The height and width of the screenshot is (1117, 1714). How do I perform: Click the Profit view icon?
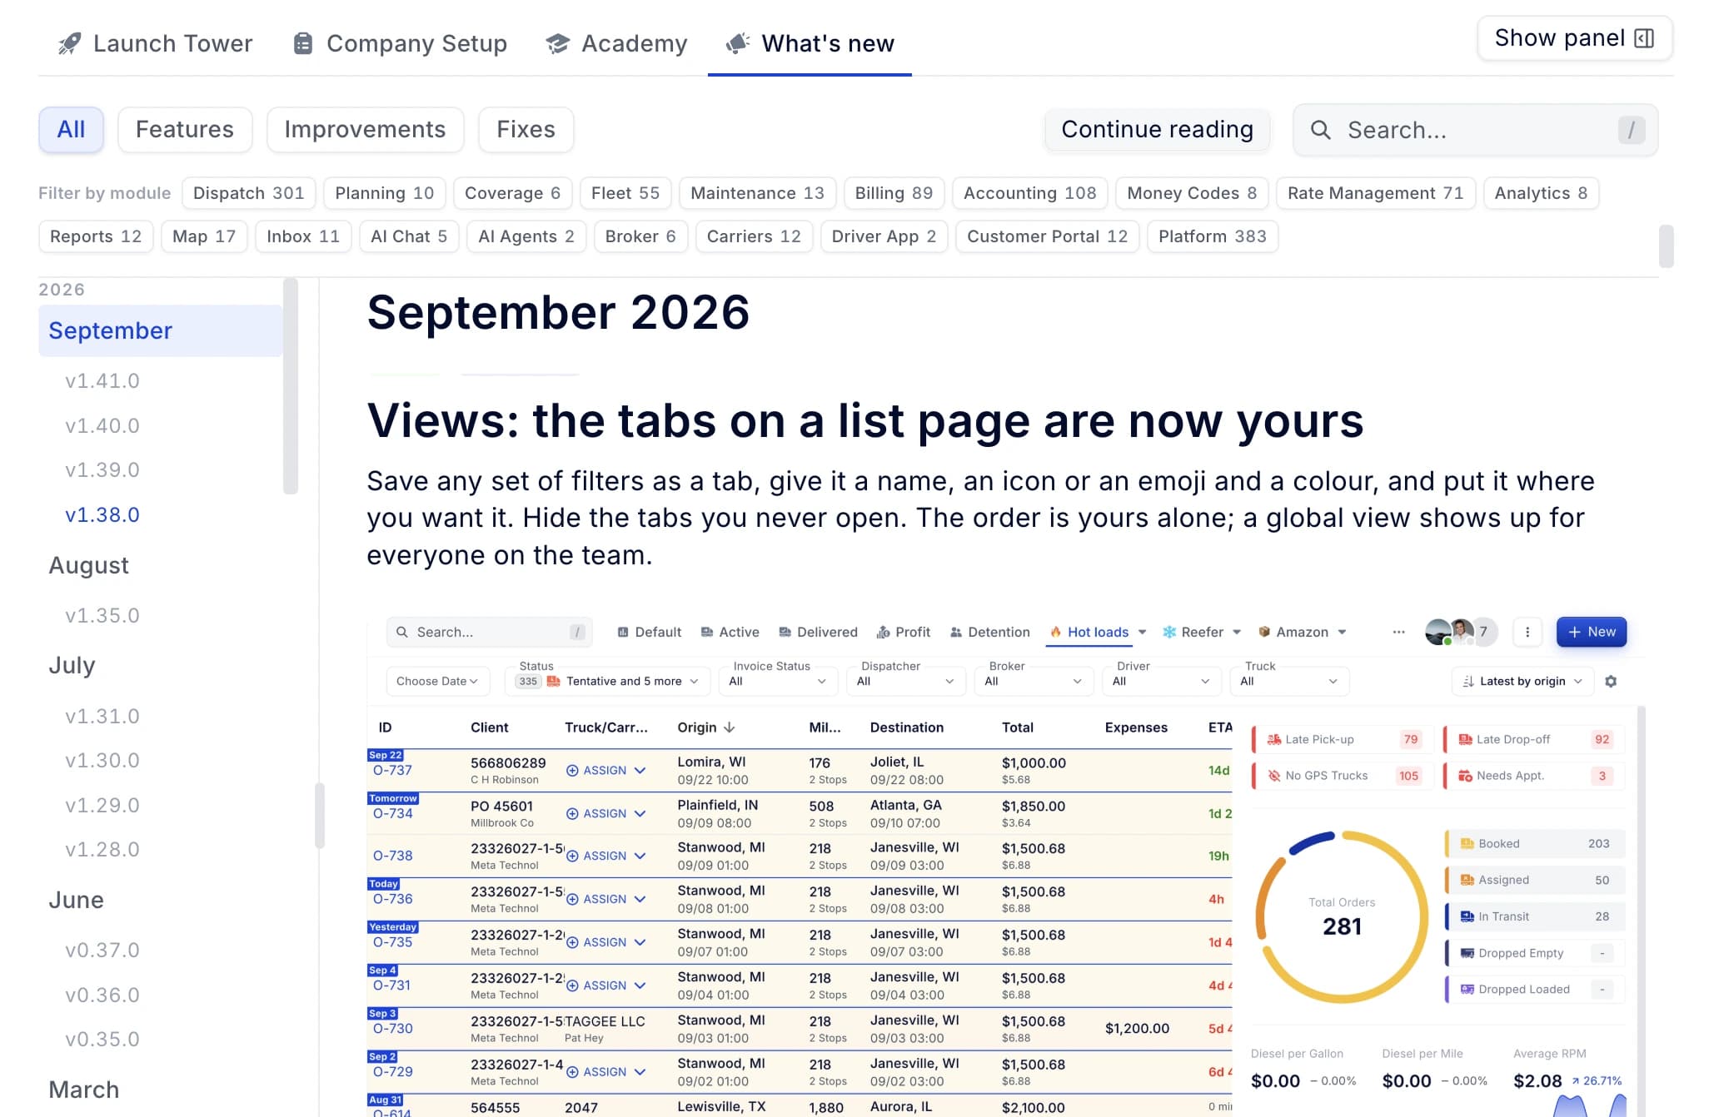coord(883,632)
